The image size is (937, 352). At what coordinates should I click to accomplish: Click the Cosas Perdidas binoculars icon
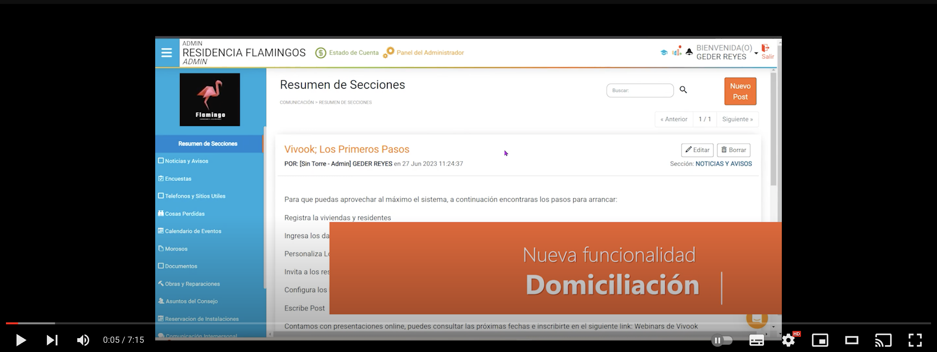pos(161,213)
